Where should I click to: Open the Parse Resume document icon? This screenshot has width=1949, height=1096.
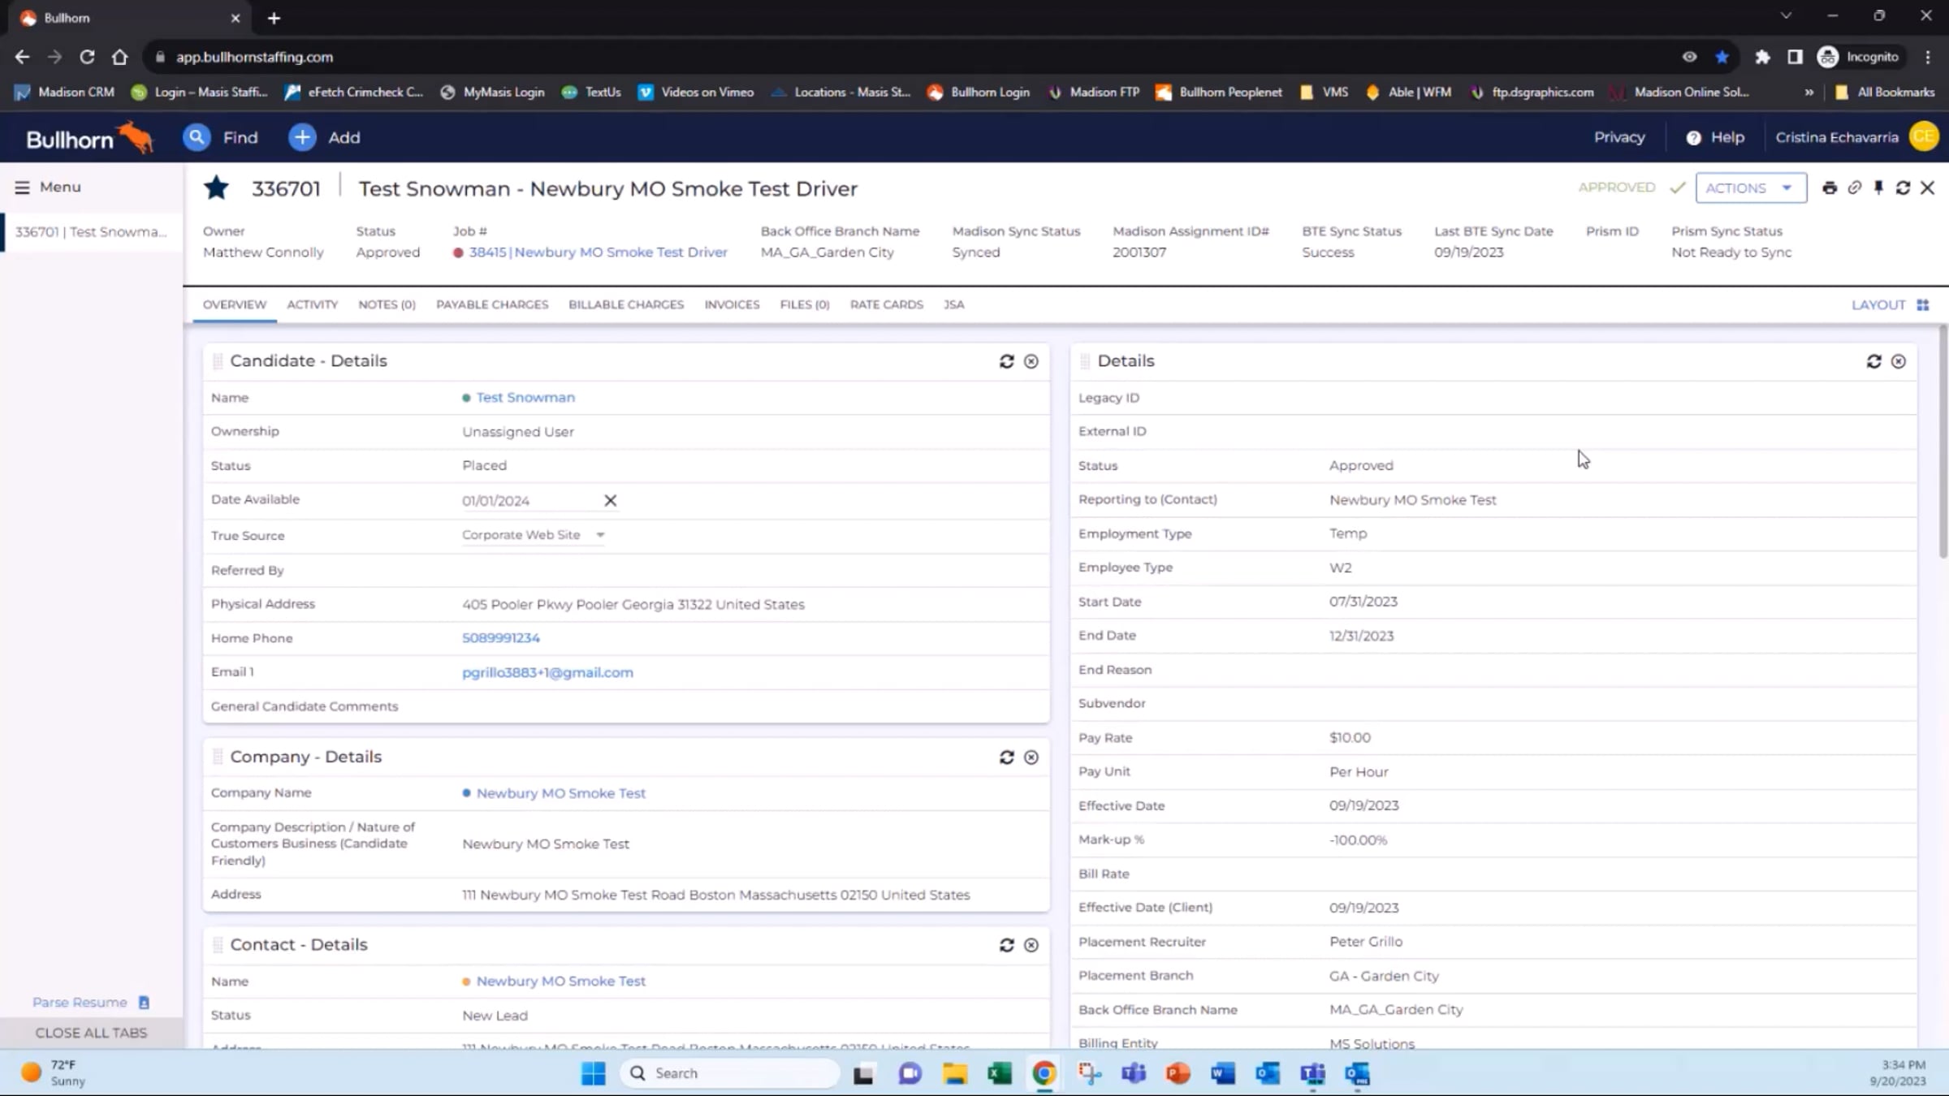[144, 1002]
